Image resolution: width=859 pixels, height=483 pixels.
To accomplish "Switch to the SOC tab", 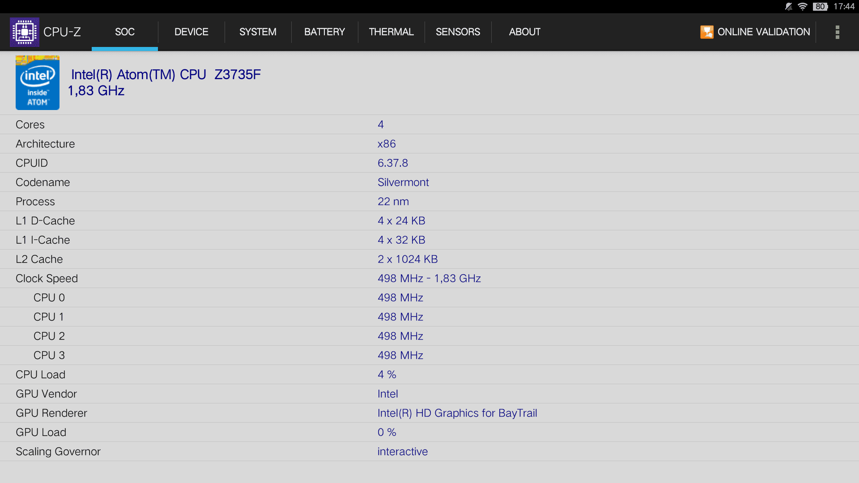I will pyautogui.click(x=125, y=32).
